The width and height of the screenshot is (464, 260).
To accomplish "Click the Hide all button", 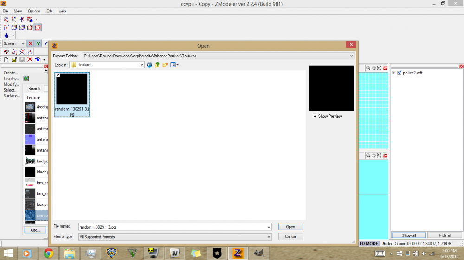I will 445,235.
